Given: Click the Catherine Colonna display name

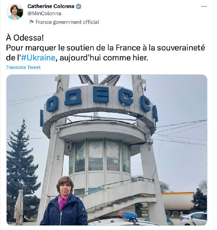Looking at the screenshot, I should click(51, 6).
